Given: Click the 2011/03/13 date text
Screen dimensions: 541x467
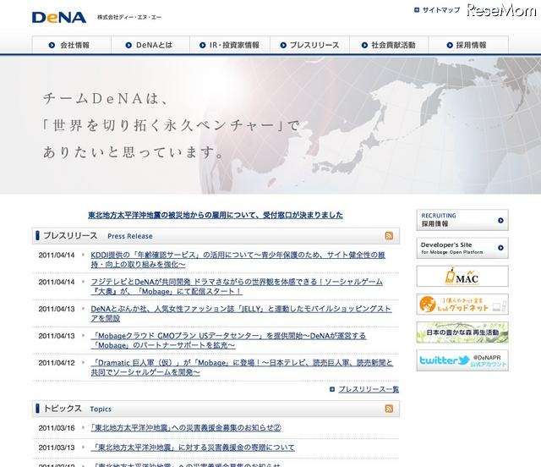Looking at the screenshot, I should [57, 448].
